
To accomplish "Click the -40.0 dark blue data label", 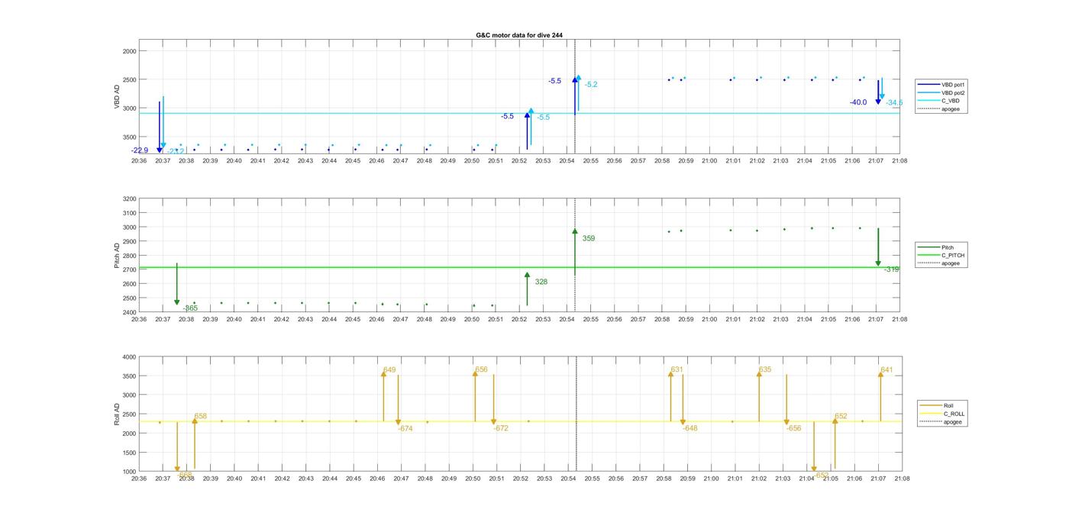I will click(858, 102).
